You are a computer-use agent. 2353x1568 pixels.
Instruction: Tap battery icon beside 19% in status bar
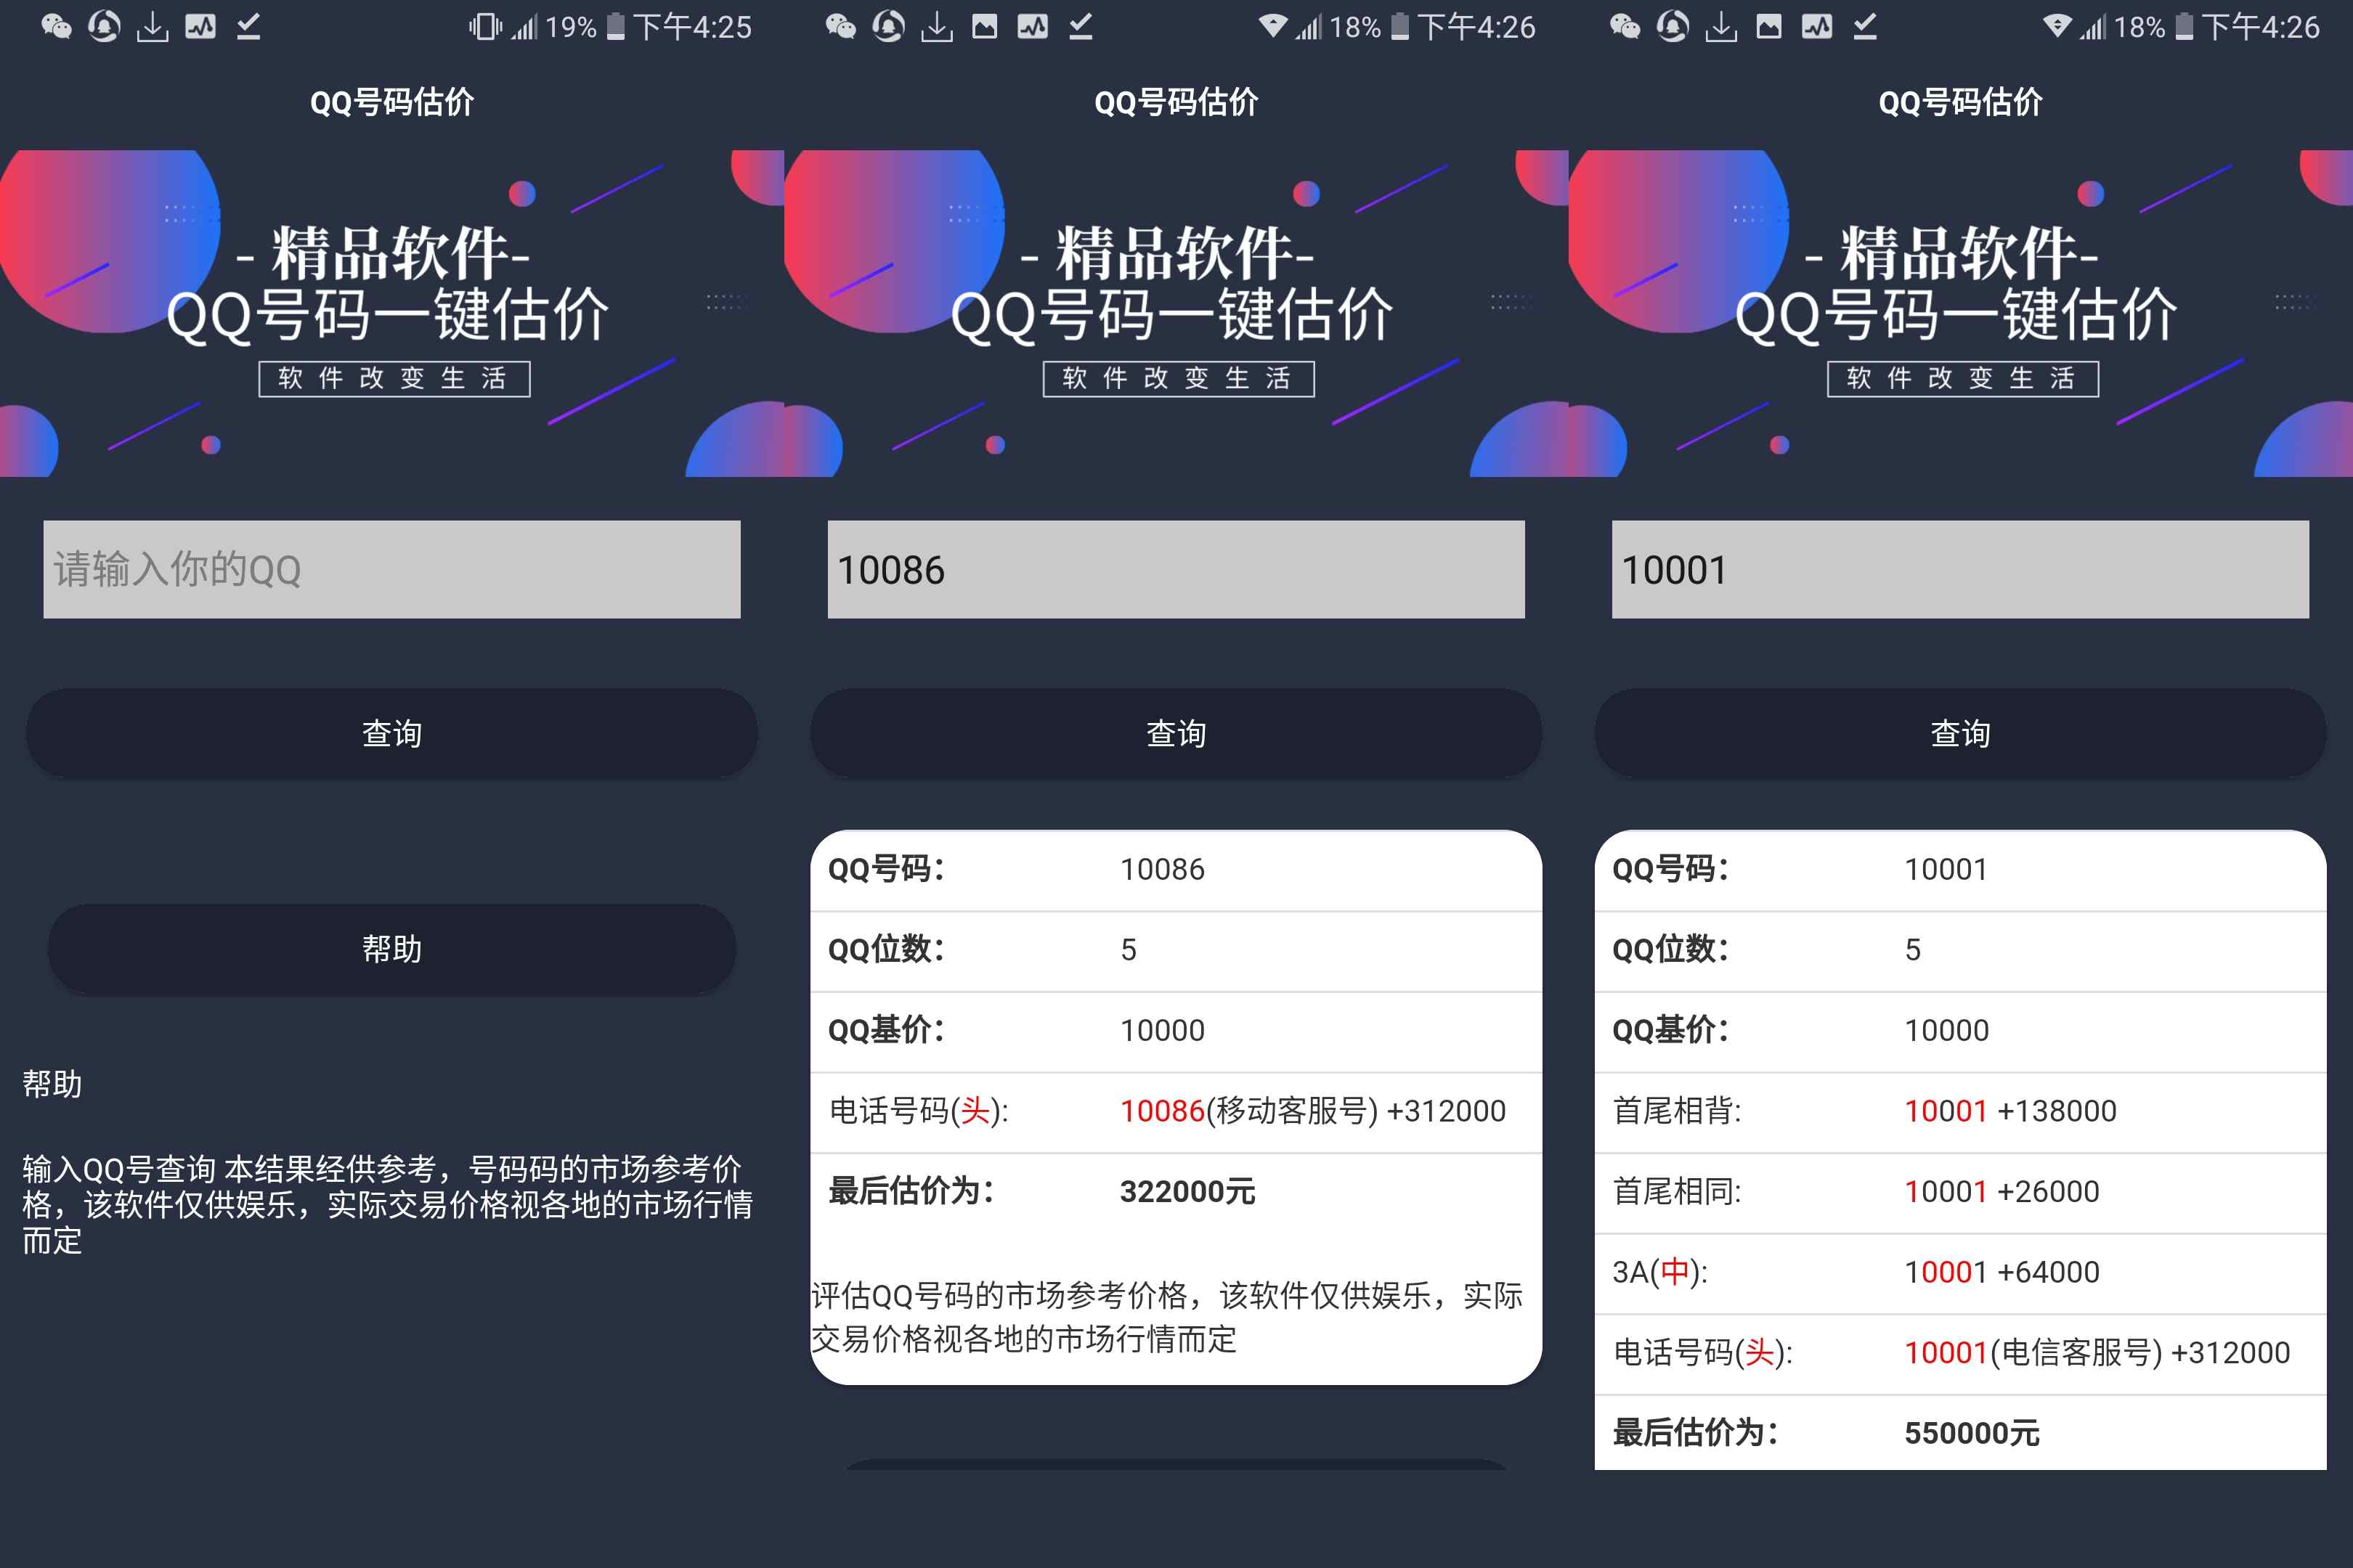click(x=617, y=27)
